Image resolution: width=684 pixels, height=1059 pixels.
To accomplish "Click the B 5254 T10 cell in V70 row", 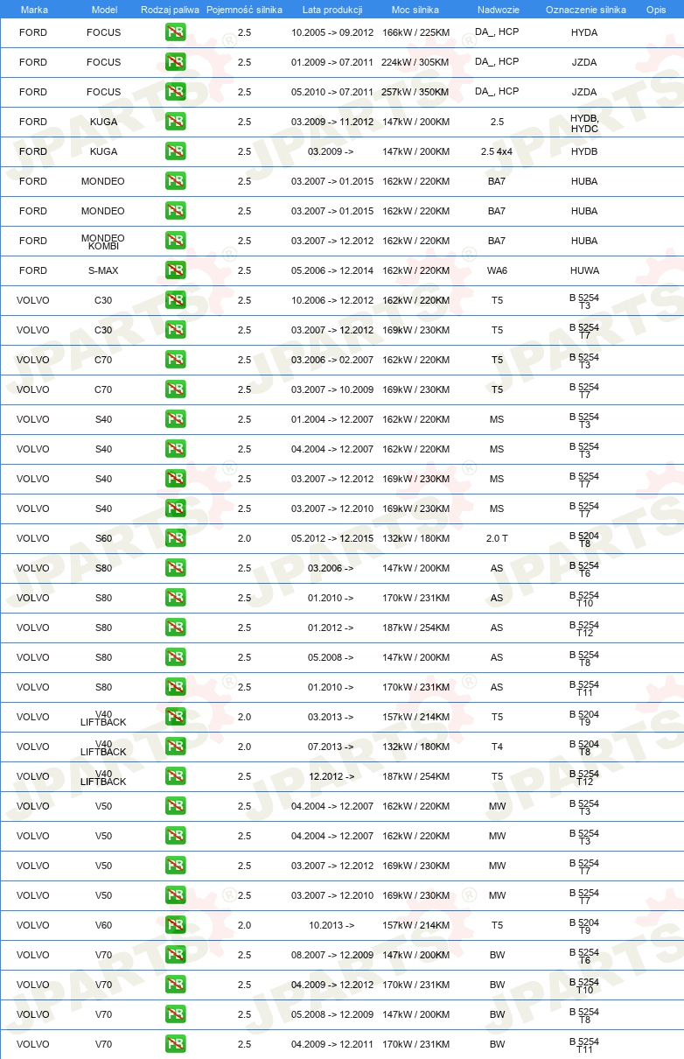I will (584, 985).
